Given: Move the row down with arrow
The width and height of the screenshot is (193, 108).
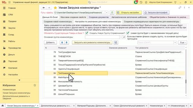Looking at the screenshot, I should click(x=67, y=43).
